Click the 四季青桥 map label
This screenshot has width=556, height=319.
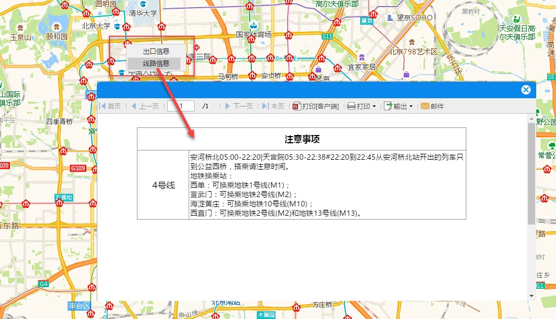(59, 121)
